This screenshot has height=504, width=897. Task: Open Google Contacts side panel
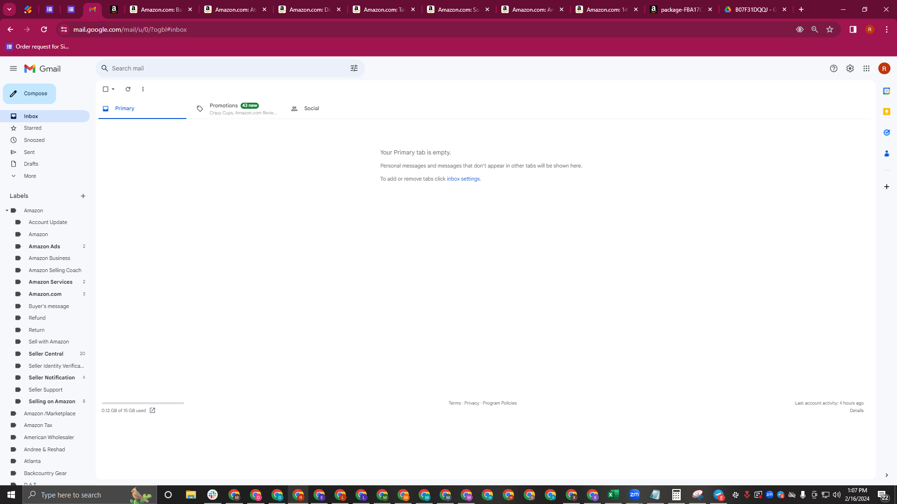pos(886,153)
